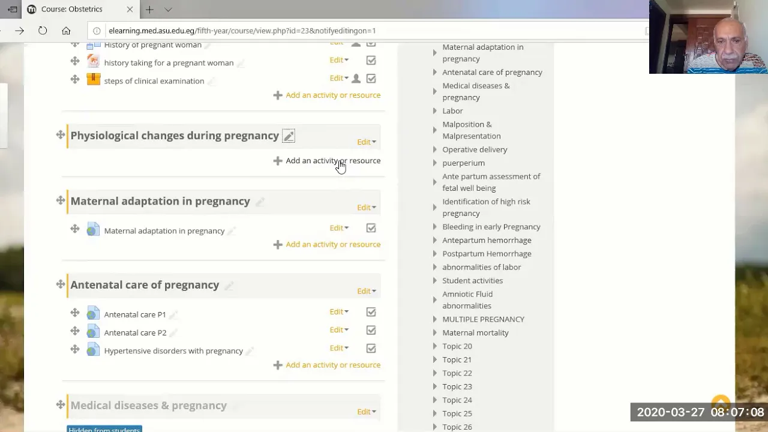This screenshot has width=768, height=432.
Task: Click move handle for Antenatal care P1
Action: [75, 313]
